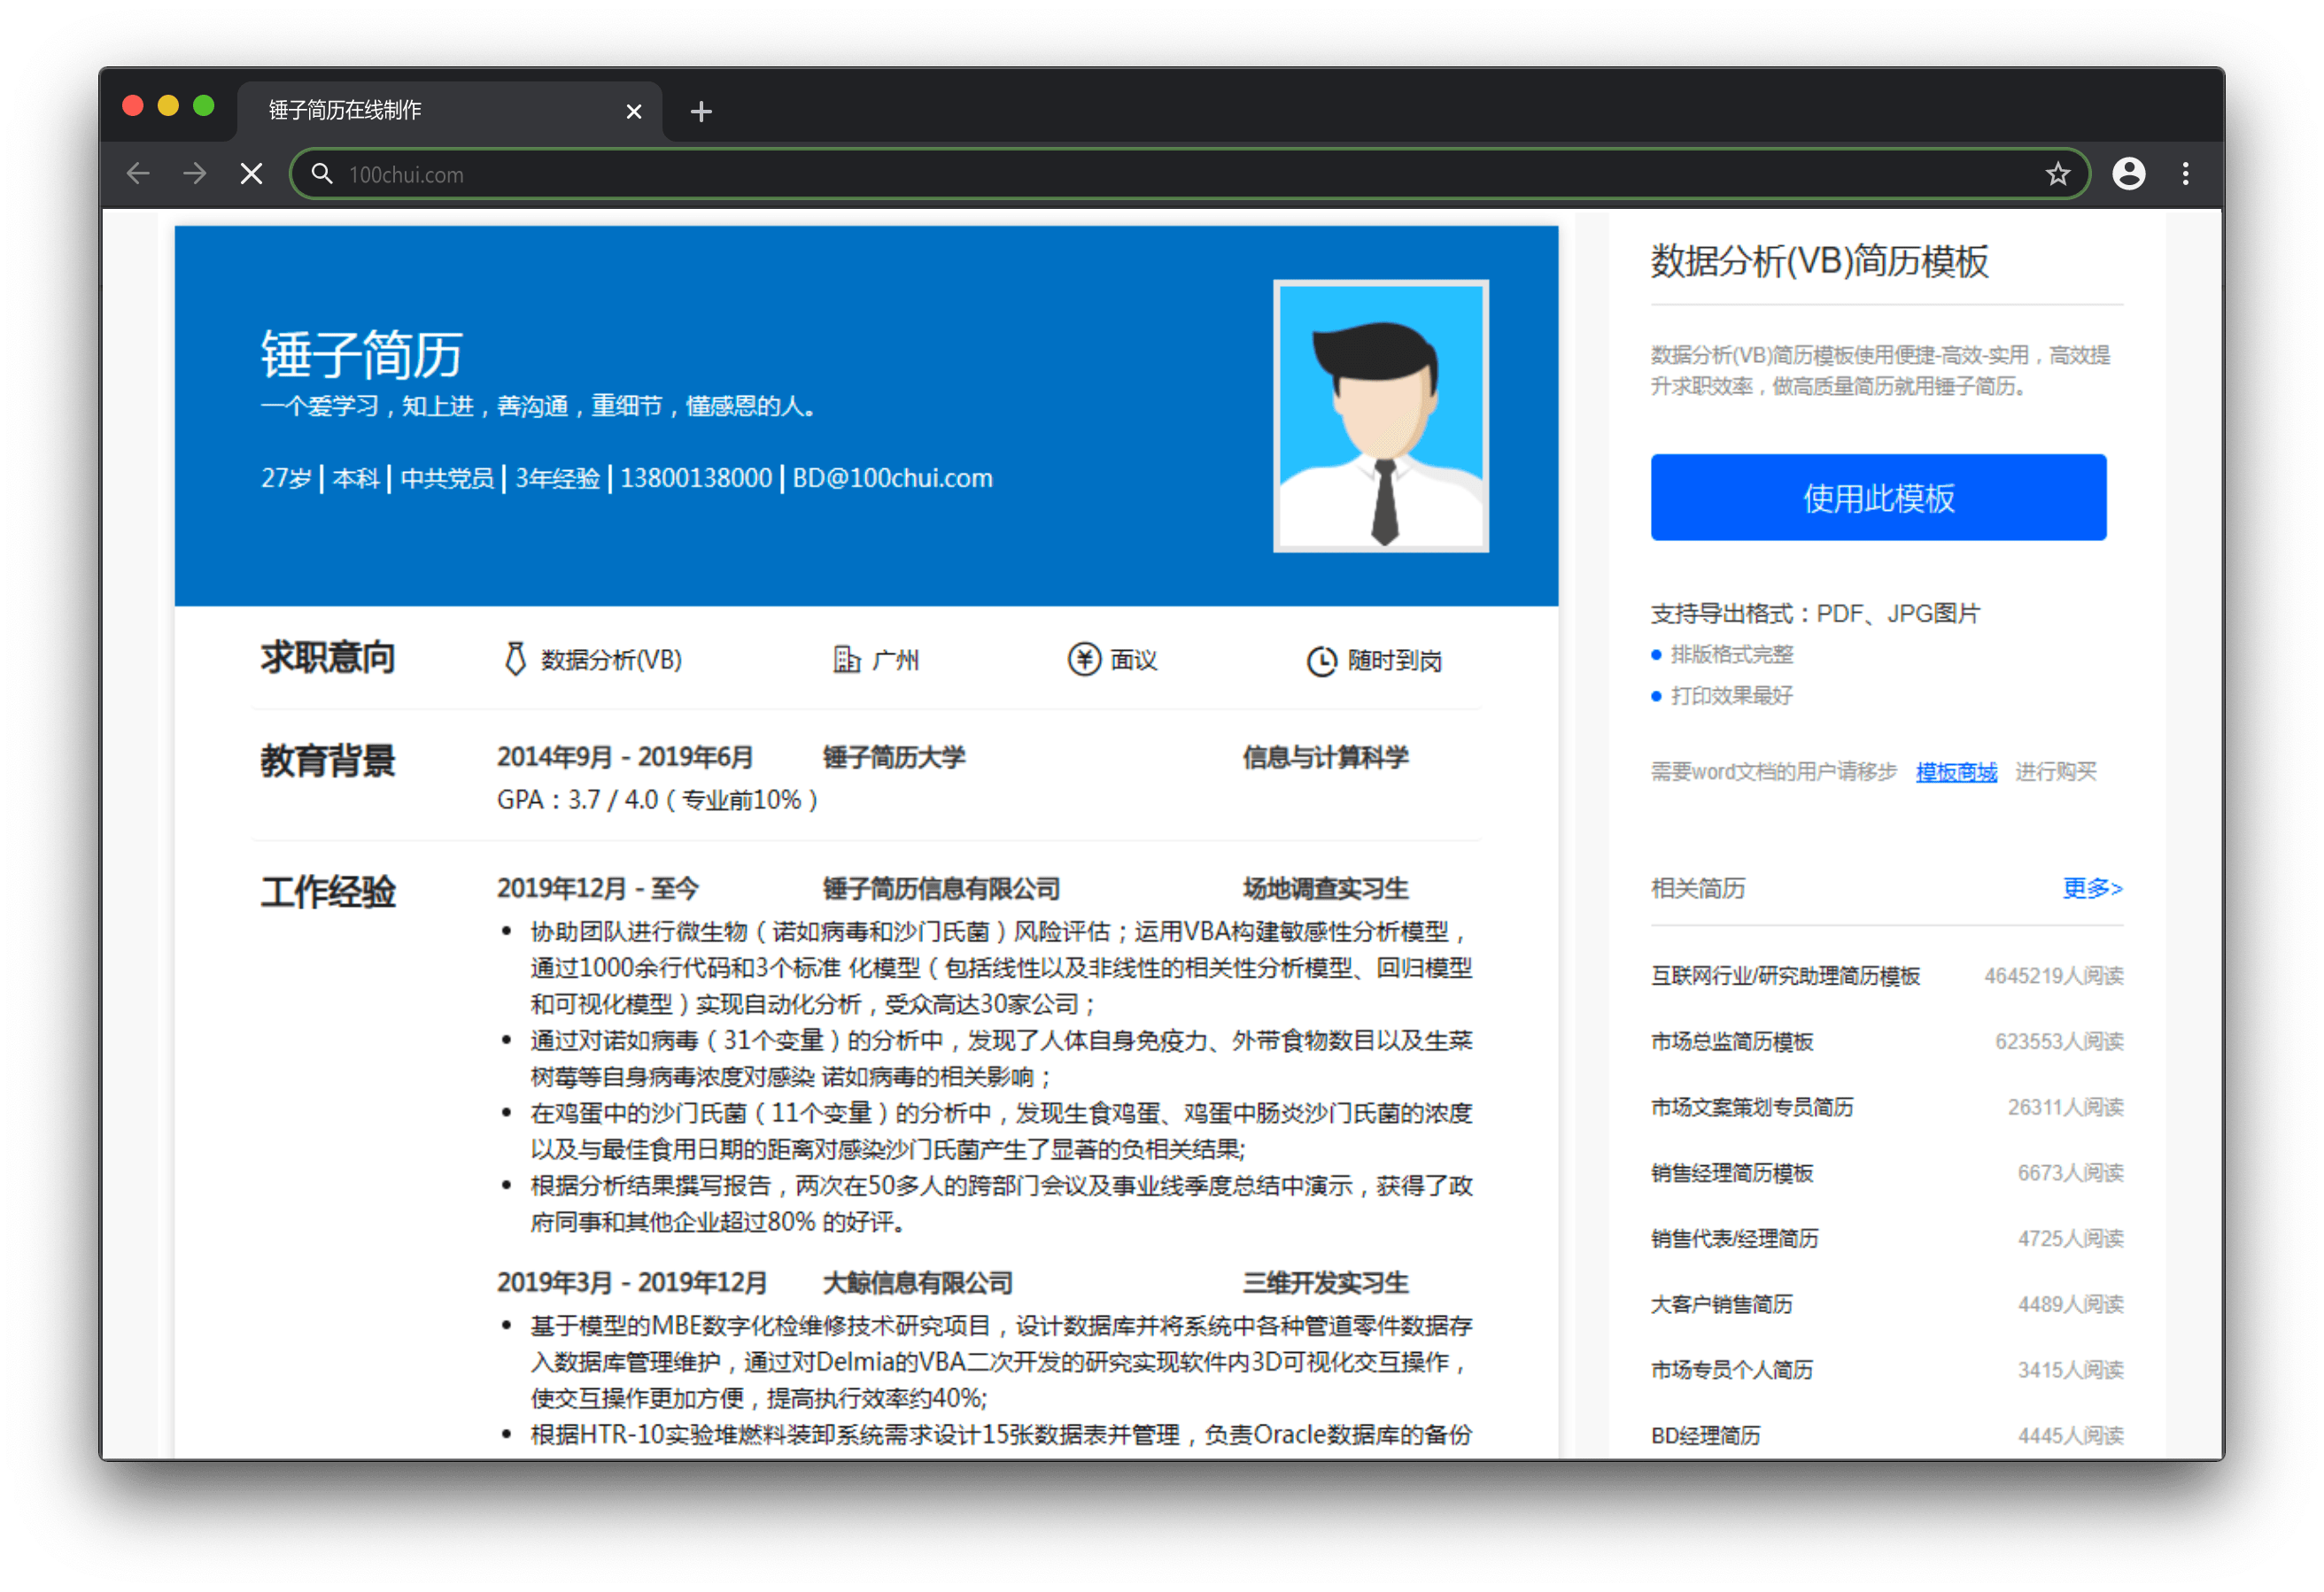Click the yen salary icon beside 面议

point(1083,659)
